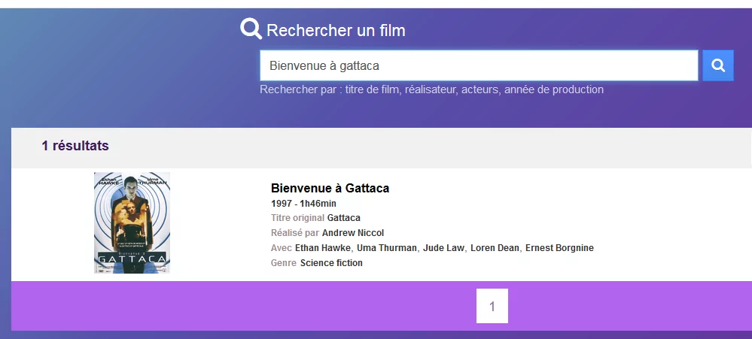Click the "Genre" label
The width and height of the screenshot is (752, 339).
tap(284, 263)
